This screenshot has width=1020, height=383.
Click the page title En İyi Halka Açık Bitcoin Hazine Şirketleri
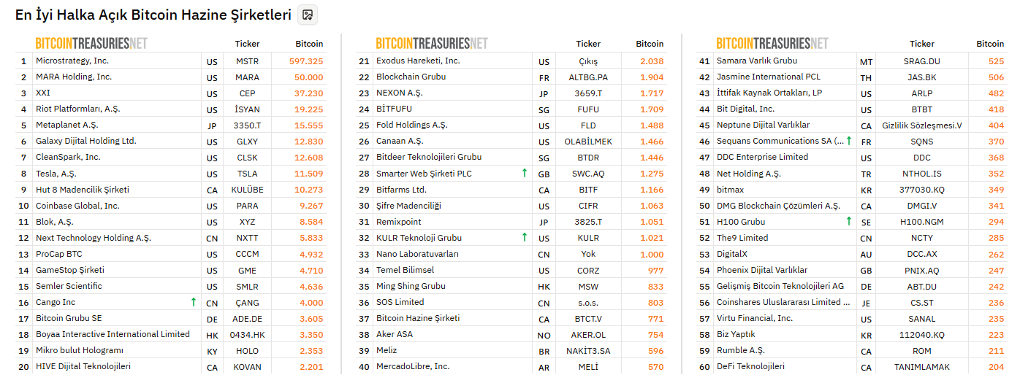tap(153, 15)
